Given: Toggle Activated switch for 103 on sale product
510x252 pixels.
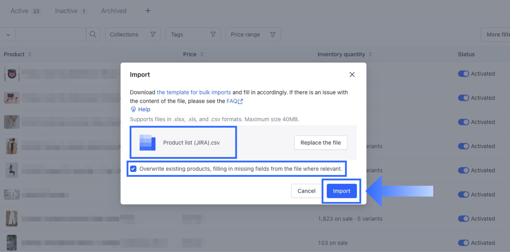Looking at the screenshot, I should pyautogui.click(x=463, y=243).
